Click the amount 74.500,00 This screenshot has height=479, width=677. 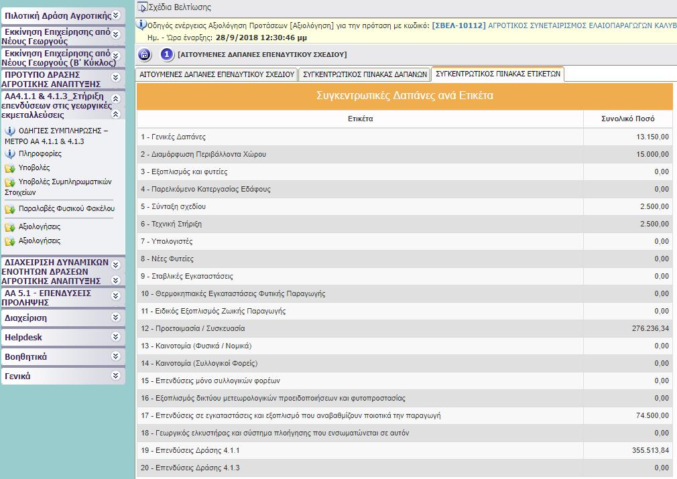pos(652,415)
